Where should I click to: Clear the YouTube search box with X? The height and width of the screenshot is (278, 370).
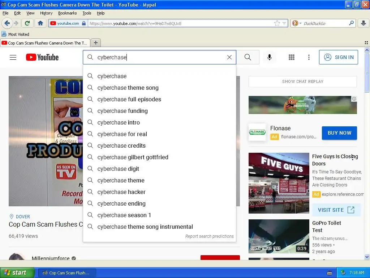click(229, 57)
